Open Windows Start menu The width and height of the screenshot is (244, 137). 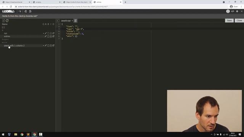point(3,134)
